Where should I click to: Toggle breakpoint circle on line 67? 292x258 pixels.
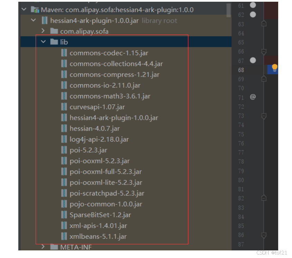(x=253, y=60)
